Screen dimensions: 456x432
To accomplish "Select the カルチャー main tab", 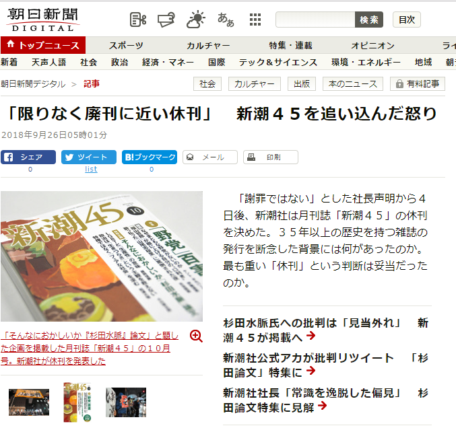I will tap(208, 45).
